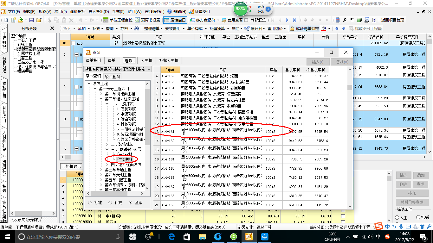Open 单位工程自检 self-check tool

click(118, 20)
